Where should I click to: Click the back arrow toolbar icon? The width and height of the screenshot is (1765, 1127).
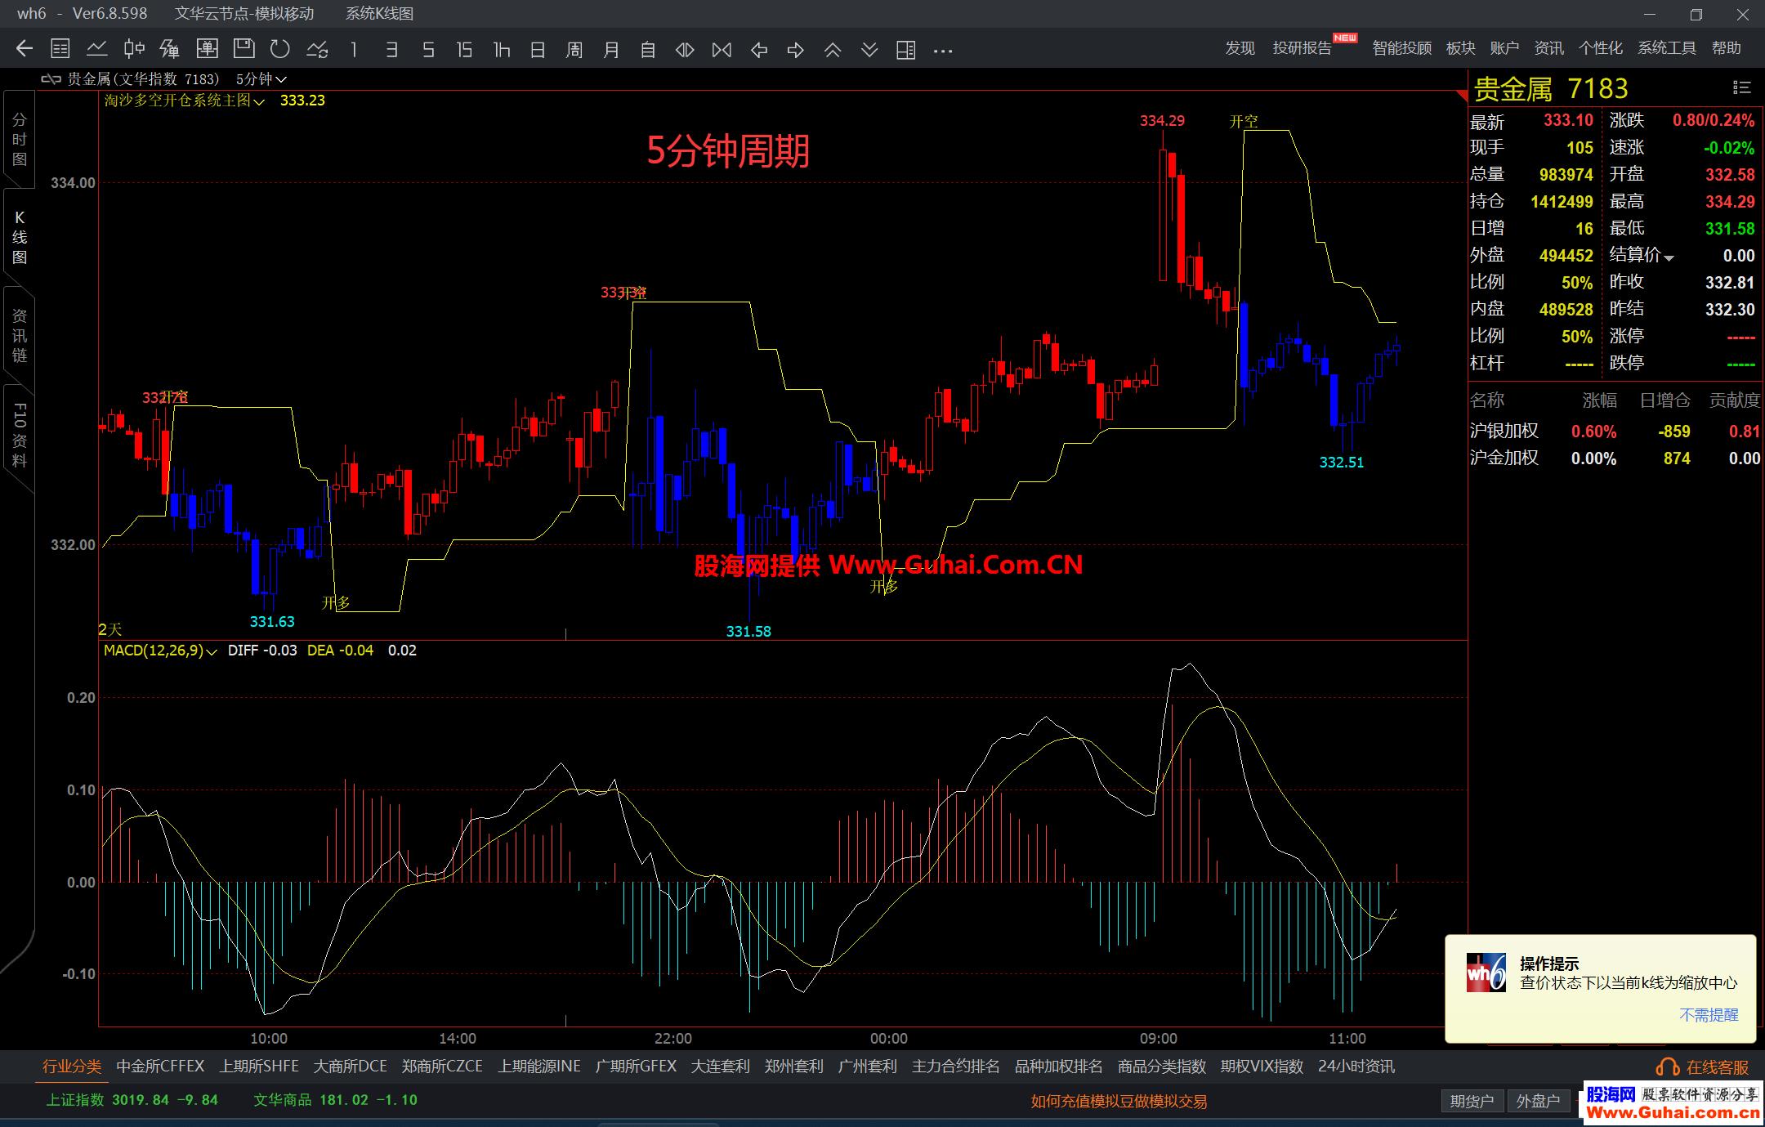click(x=25, y=50)
